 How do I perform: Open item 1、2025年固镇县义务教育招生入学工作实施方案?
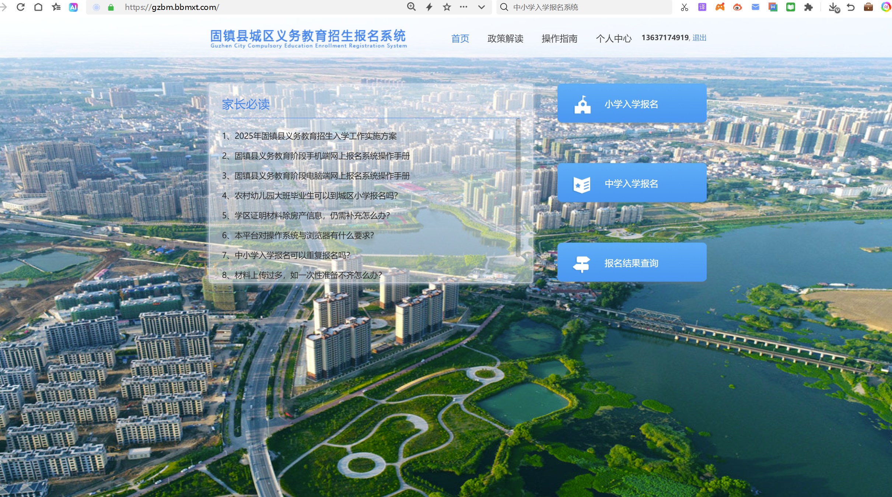309,136
